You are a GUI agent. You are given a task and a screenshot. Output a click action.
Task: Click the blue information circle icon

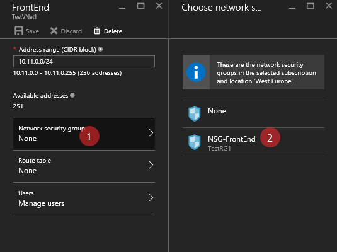pyautogui.click(x=196, y=72)
